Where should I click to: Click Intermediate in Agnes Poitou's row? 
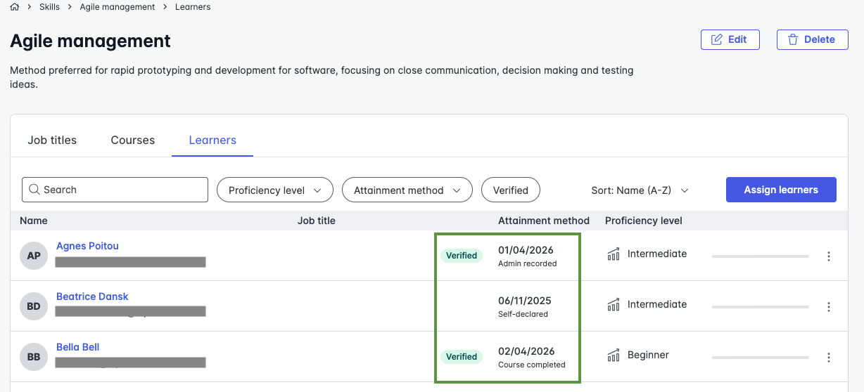pyautogui.click(x=657, y=254)
